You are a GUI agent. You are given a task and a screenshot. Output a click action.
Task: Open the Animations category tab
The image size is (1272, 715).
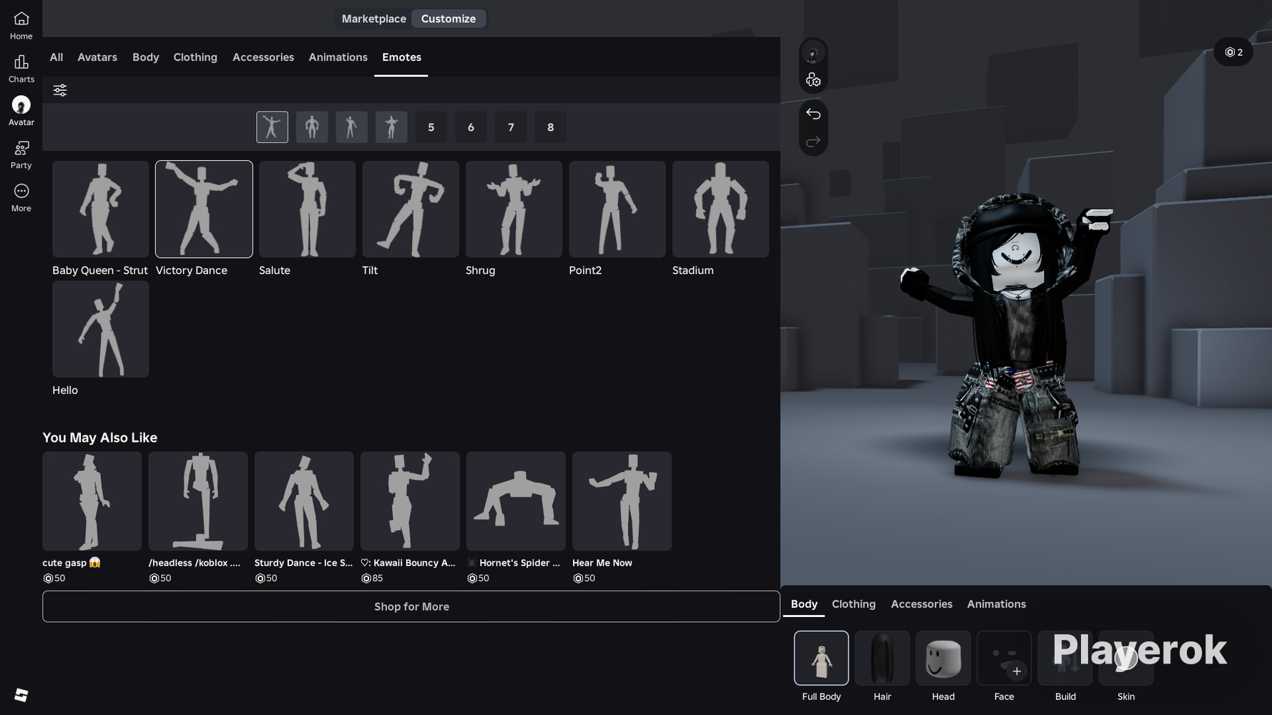338,57
